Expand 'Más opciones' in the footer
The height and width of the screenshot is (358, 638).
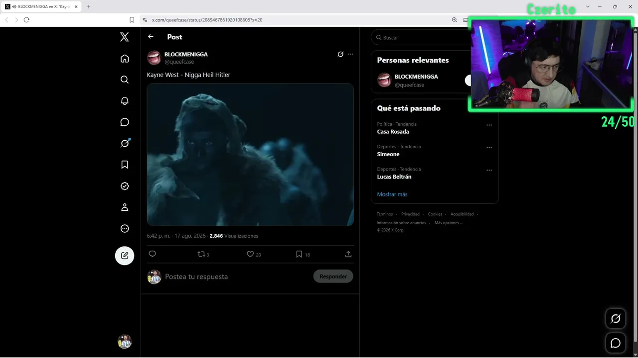pyautogui.click(x=449, y=223)
